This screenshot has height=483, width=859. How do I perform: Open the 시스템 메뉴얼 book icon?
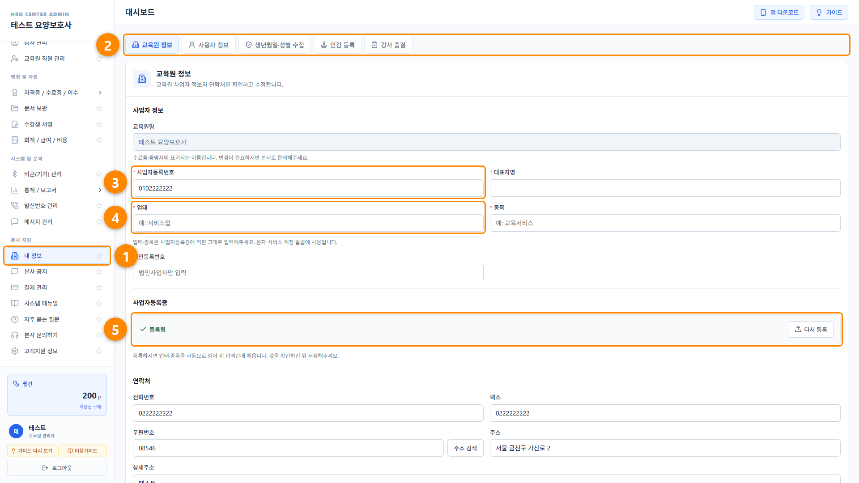pos(15,303)
